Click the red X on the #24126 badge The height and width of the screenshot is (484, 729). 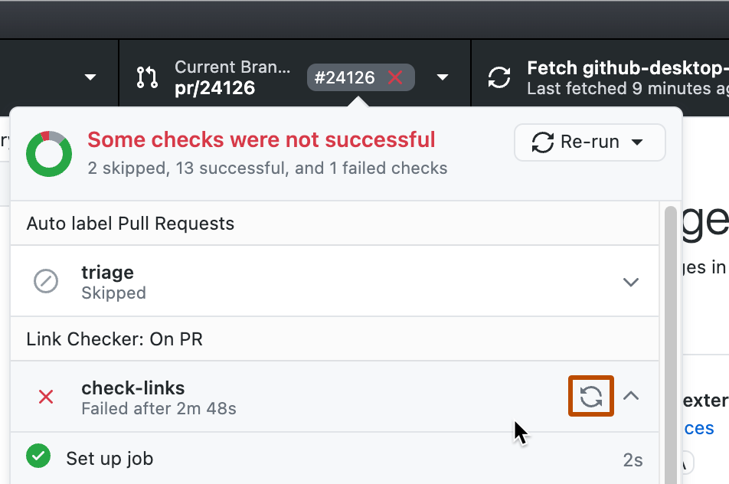pyautogui.click(x=396, y=77)
